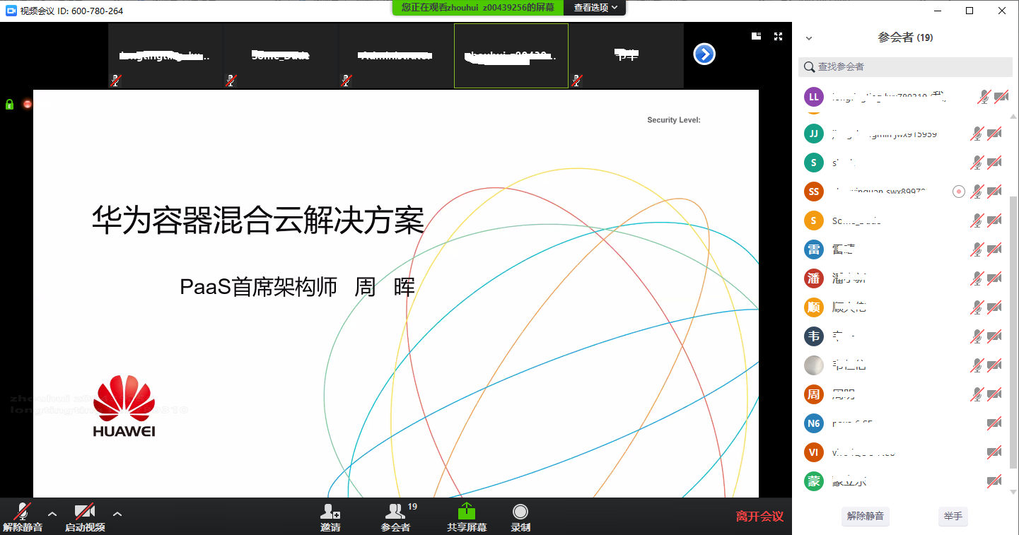Click the red 离开会议 leave meeting link

click(x=759, y=517)
